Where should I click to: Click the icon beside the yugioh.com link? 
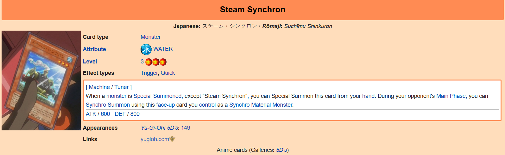[173, 139]
